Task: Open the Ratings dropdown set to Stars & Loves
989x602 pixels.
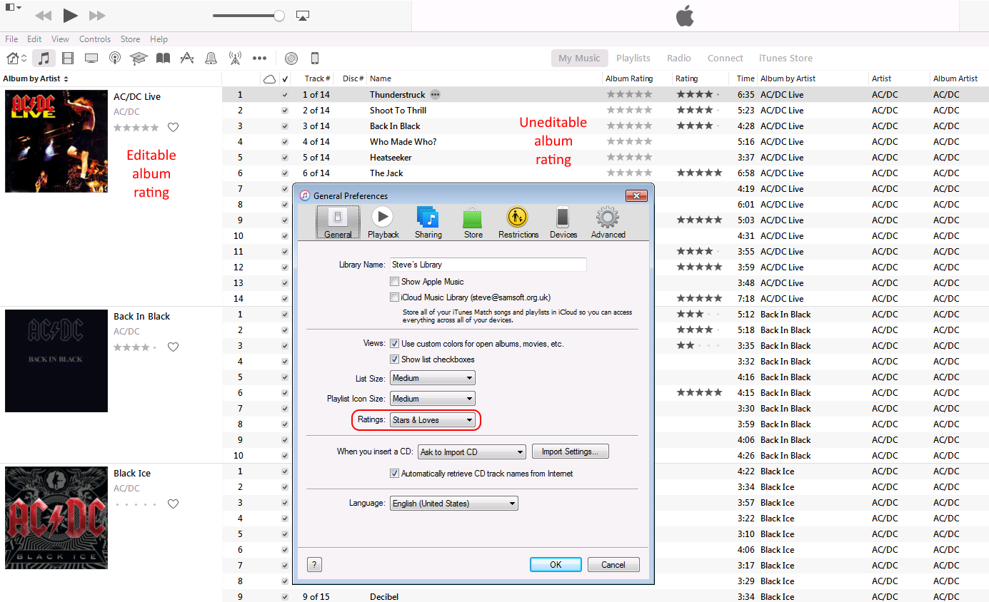Action: pos(433,420)
